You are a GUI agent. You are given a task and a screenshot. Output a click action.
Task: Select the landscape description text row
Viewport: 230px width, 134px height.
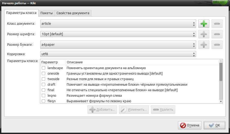tap(106, 68)
